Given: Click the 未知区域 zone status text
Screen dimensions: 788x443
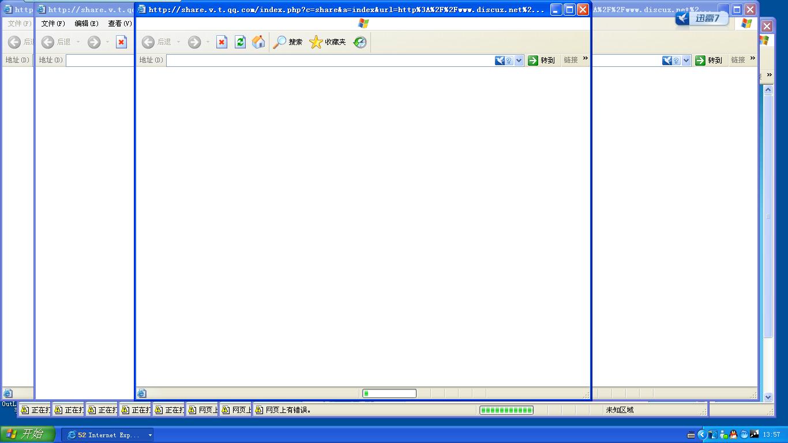Looking at the screenshot, I should tap(620, 410).
